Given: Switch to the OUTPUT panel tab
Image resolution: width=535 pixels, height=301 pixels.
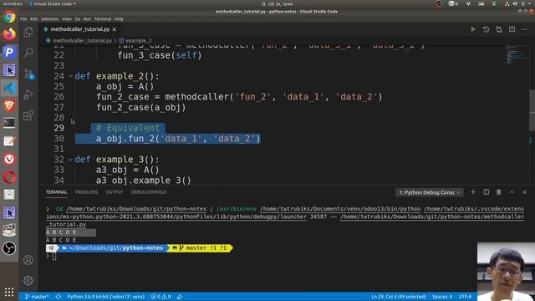Looking at the screenshot, I should click(115, 192).
